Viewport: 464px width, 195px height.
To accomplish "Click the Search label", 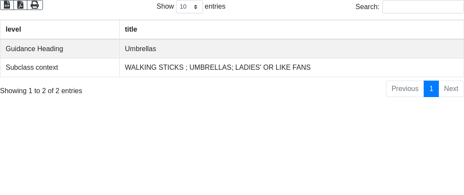I will 367,7.
